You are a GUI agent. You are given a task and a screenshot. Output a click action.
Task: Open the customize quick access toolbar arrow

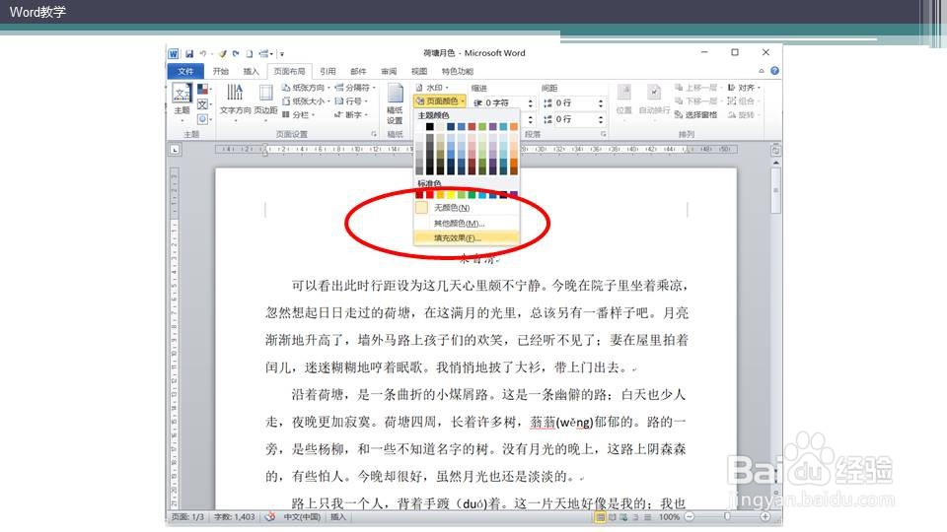[281, 54]
